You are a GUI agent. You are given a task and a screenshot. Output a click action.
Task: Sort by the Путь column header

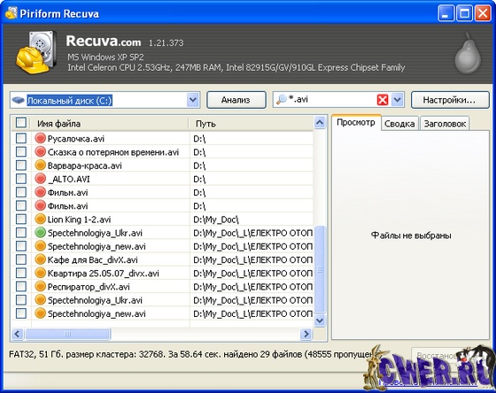point(252,123)
